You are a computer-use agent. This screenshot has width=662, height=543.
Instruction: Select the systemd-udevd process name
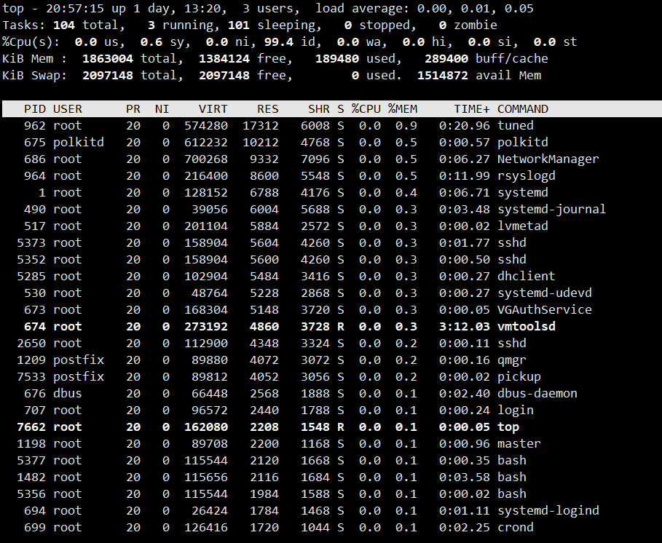(545, 293)
